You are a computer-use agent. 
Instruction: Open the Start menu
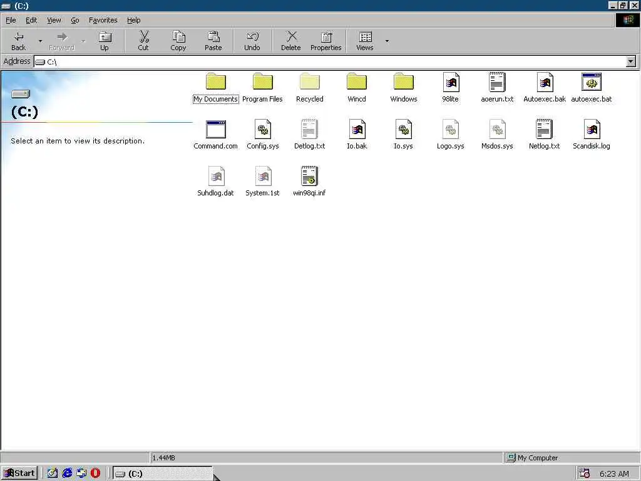pyautogui.click(x=19, y=473)
